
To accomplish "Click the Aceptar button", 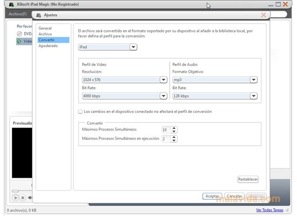I will coord(212,196).
